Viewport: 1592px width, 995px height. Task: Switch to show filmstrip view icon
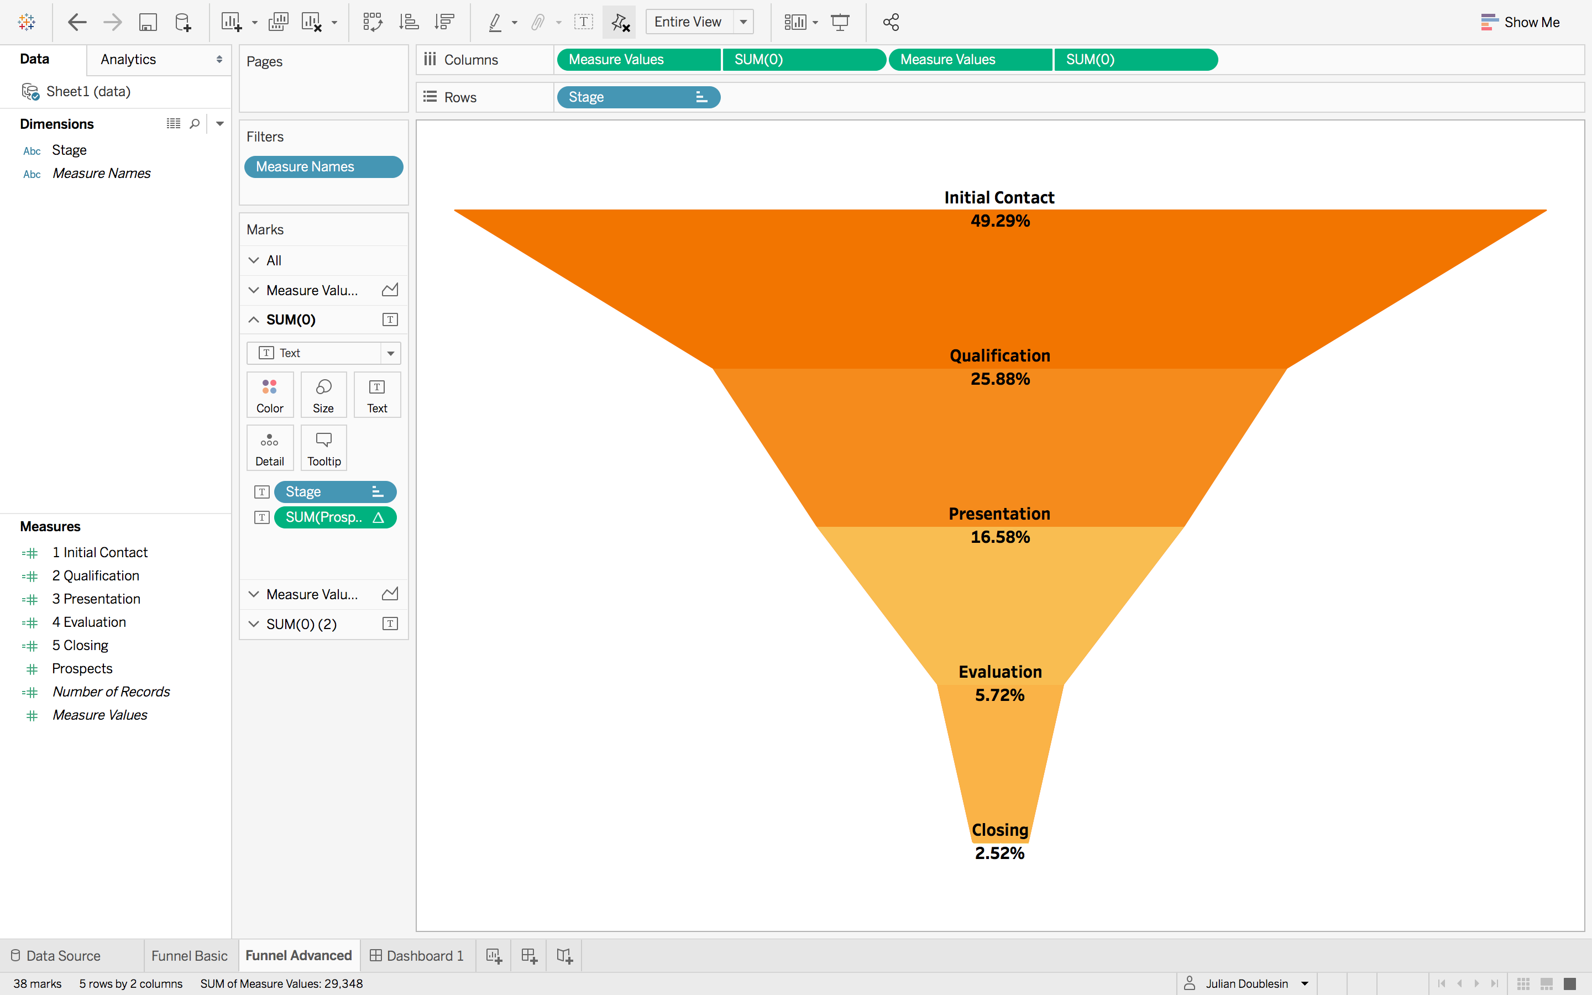[x=1547, y=984]
